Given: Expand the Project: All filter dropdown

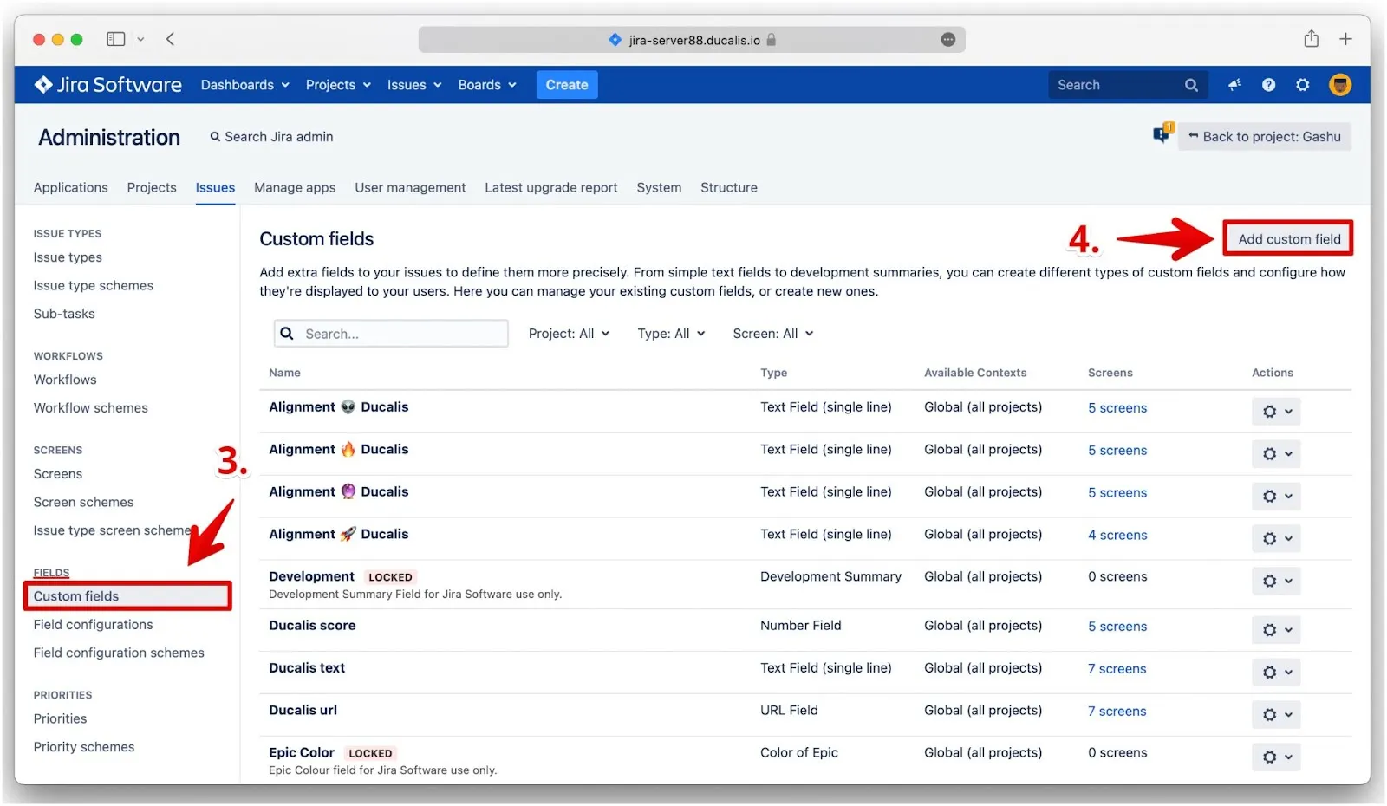Looking at the screenshot, I should [569, 333].
